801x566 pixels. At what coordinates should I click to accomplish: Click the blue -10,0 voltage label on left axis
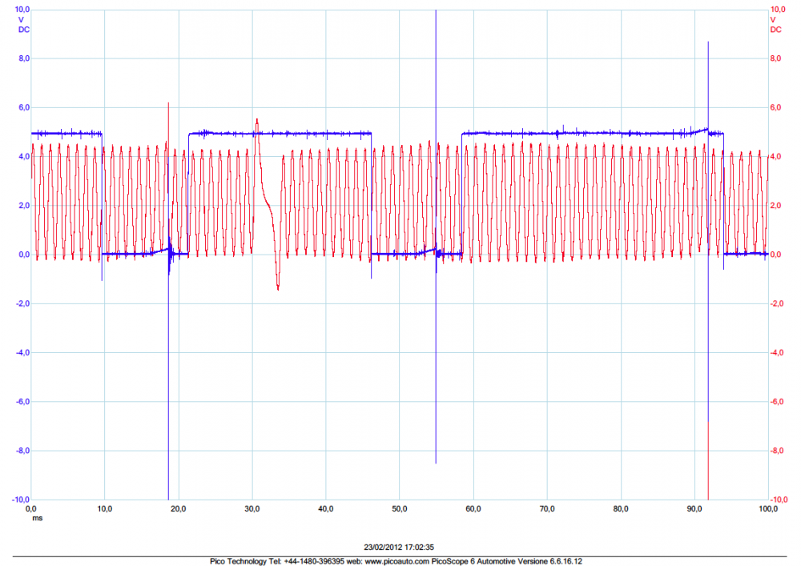[x=21, y=500]
